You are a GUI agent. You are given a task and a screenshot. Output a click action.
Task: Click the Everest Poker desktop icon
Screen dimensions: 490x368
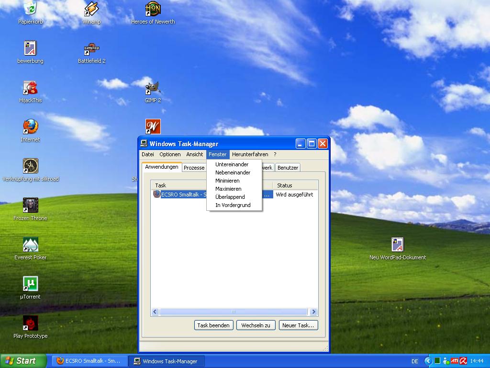click(30, 245)
